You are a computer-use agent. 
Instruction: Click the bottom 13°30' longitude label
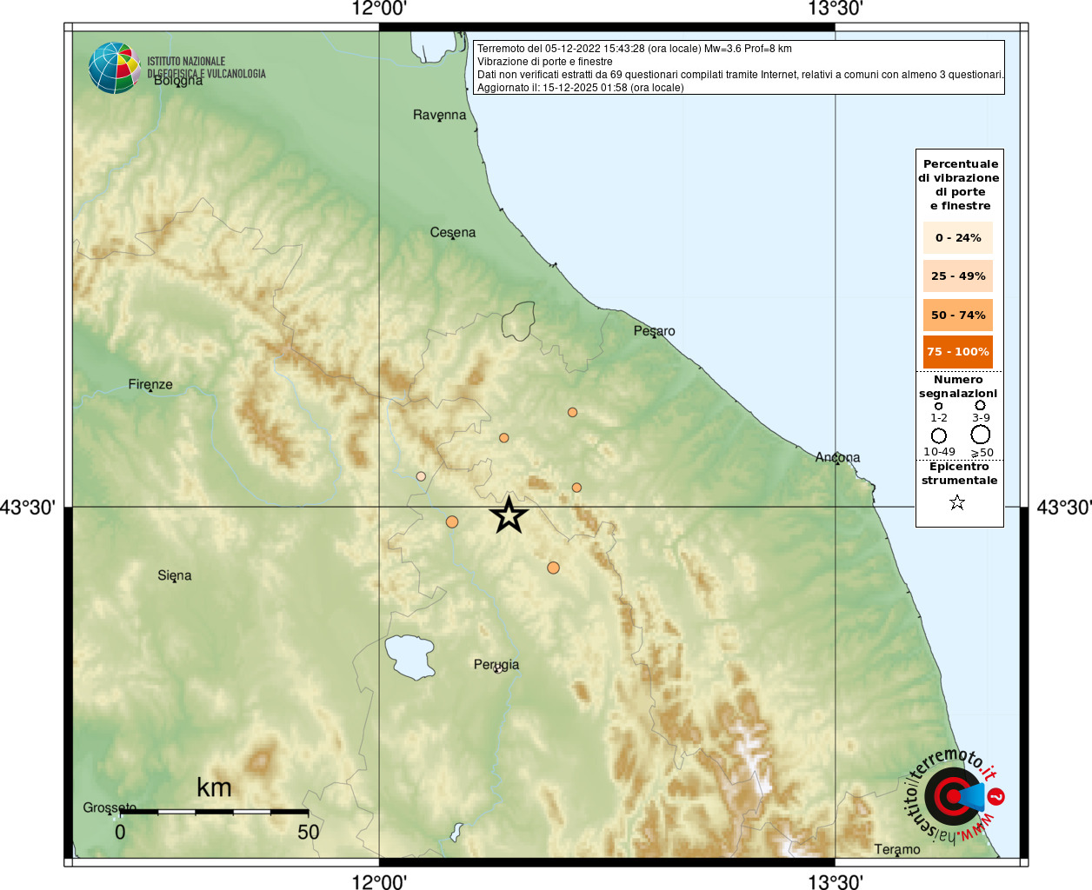[835, 881]
